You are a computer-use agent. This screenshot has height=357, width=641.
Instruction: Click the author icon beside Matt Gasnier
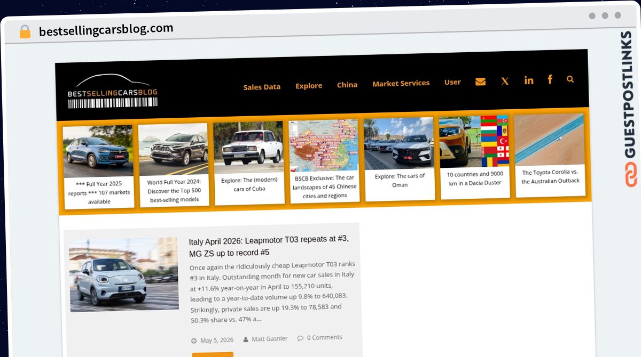(x=246, y=339)
